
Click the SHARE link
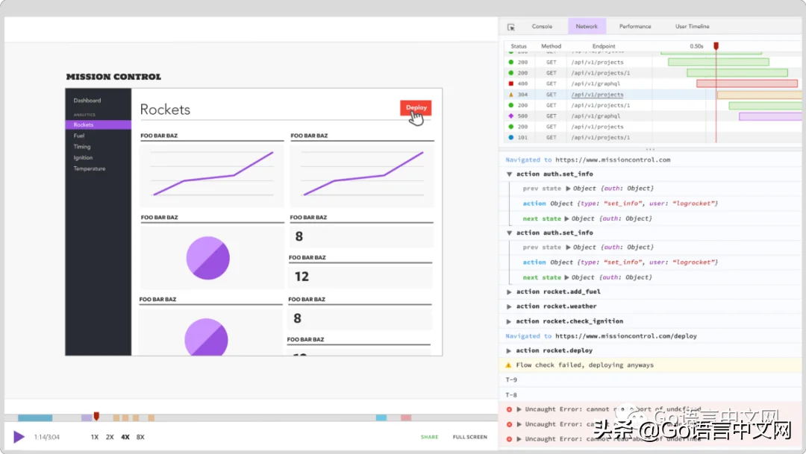pos(429,437)
